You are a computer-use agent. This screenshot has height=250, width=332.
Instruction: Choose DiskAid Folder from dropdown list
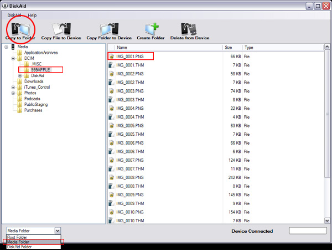click(x=34, y=247)
